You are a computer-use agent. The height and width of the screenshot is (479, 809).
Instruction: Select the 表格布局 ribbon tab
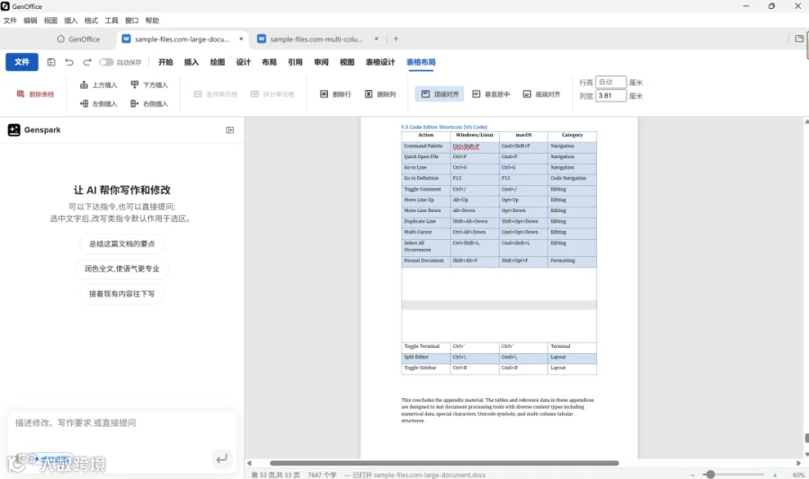(x=421, y=62)
